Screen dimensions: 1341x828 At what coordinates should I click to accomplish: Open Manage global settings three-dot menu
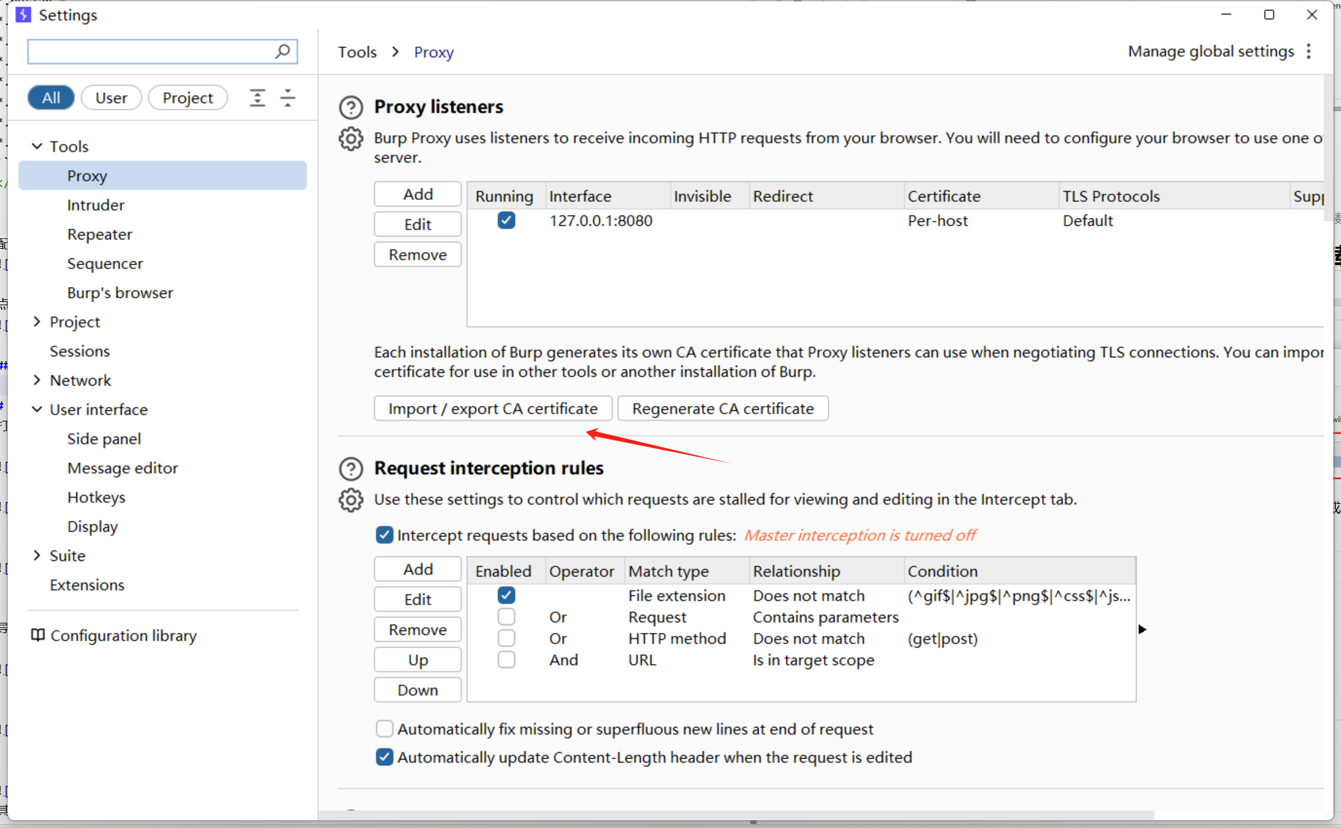click(1309, 51)
